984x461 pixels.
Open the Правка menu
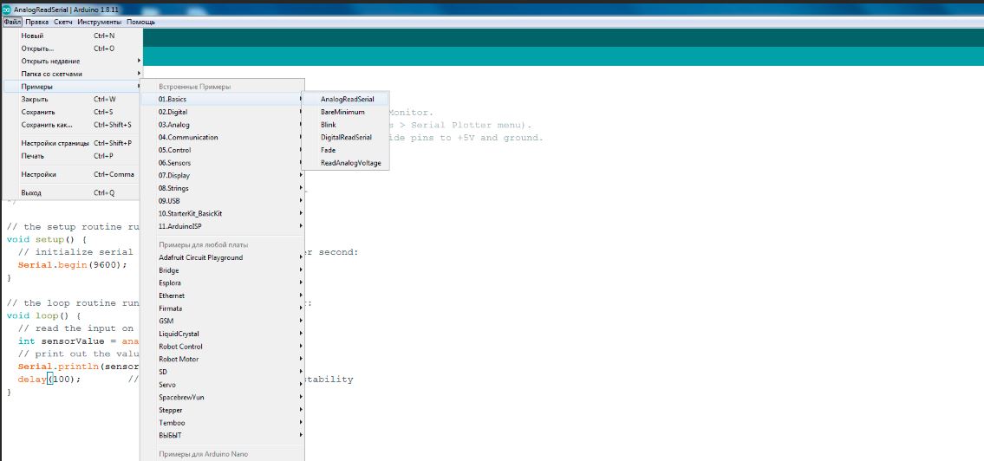point(37,22)
